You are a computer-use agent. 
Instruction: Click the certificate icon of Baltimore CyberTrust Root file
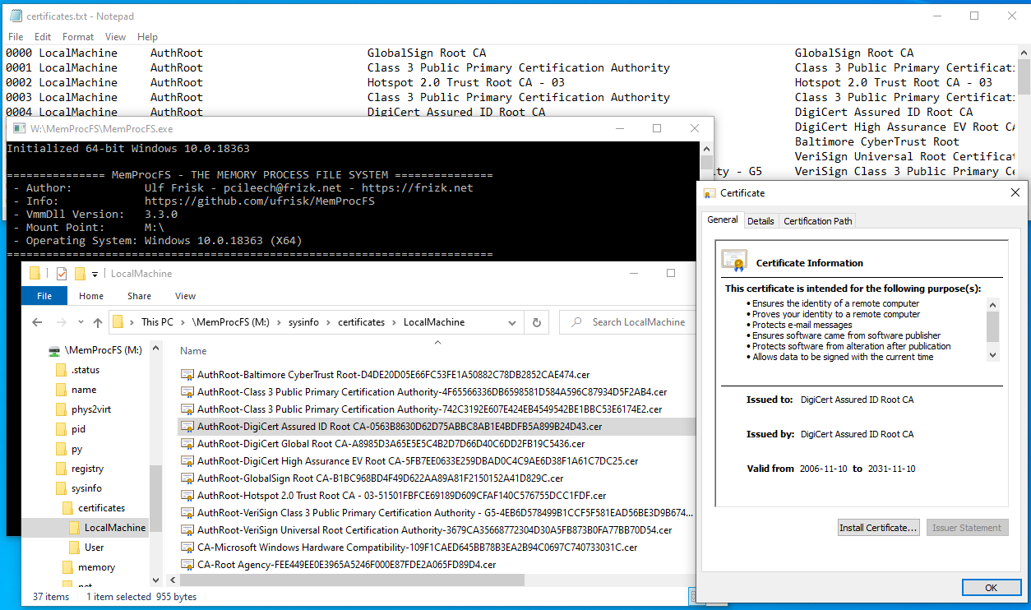pos(187,374)
